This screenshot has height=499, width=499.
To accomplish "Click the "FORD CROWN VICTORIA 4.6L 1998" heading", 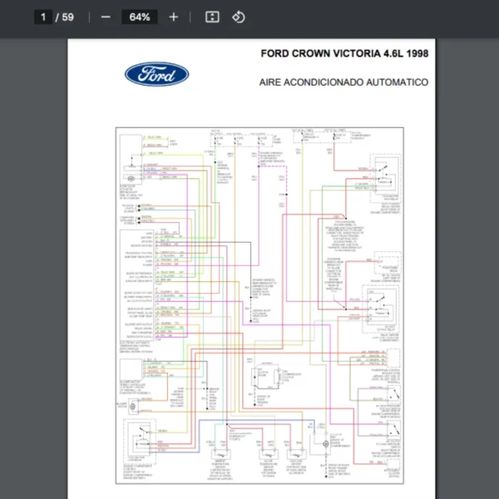I will [x=344, y=54].
